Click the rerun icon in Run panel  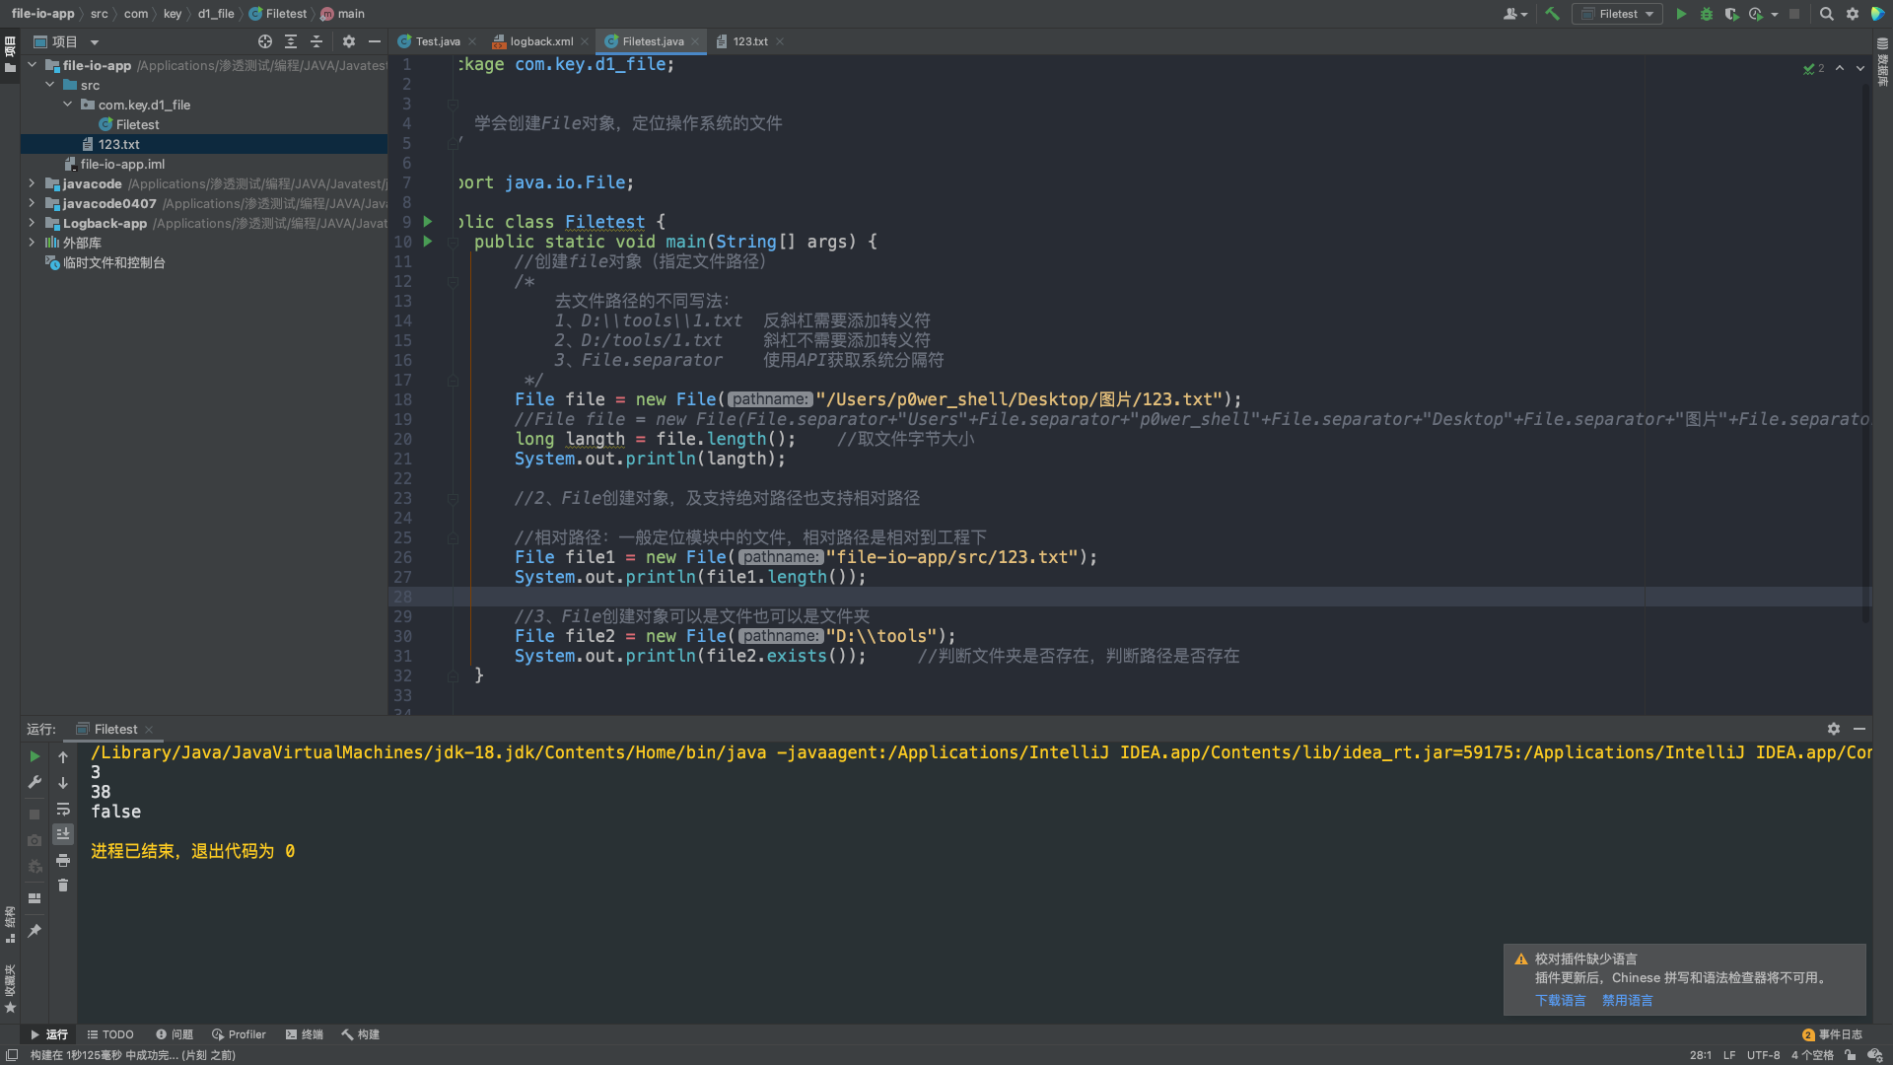(x=35, y=756)
